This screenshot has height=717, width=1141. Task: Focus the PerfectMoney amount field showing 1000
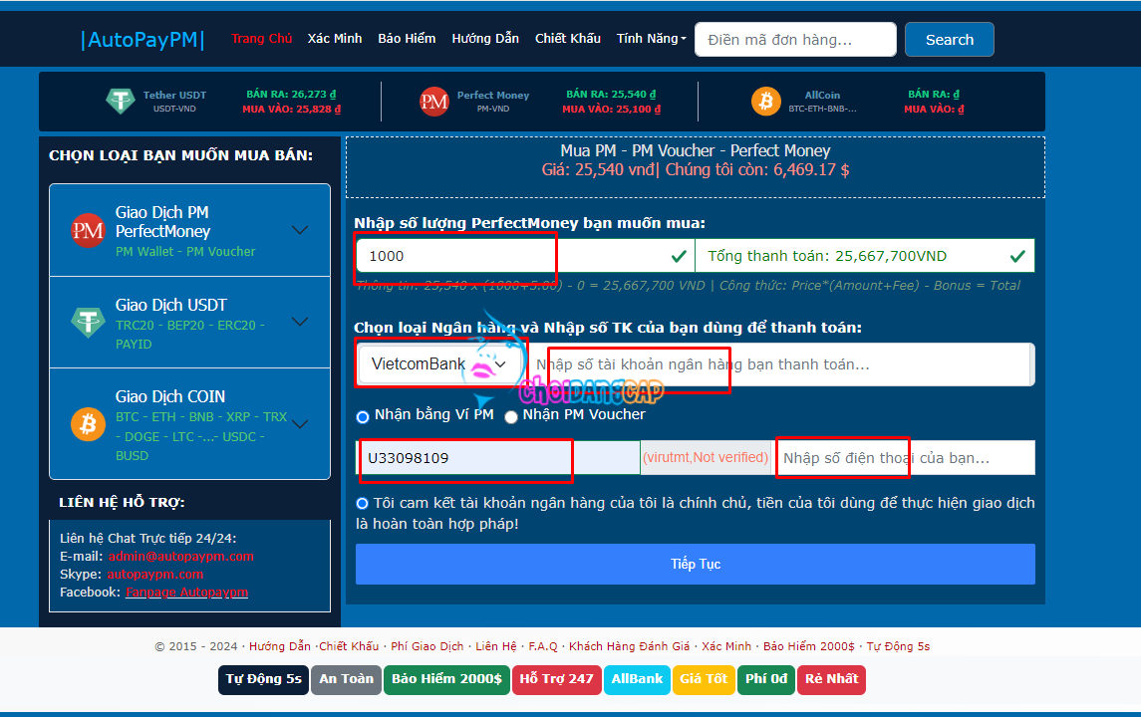(x=524, y=256)
